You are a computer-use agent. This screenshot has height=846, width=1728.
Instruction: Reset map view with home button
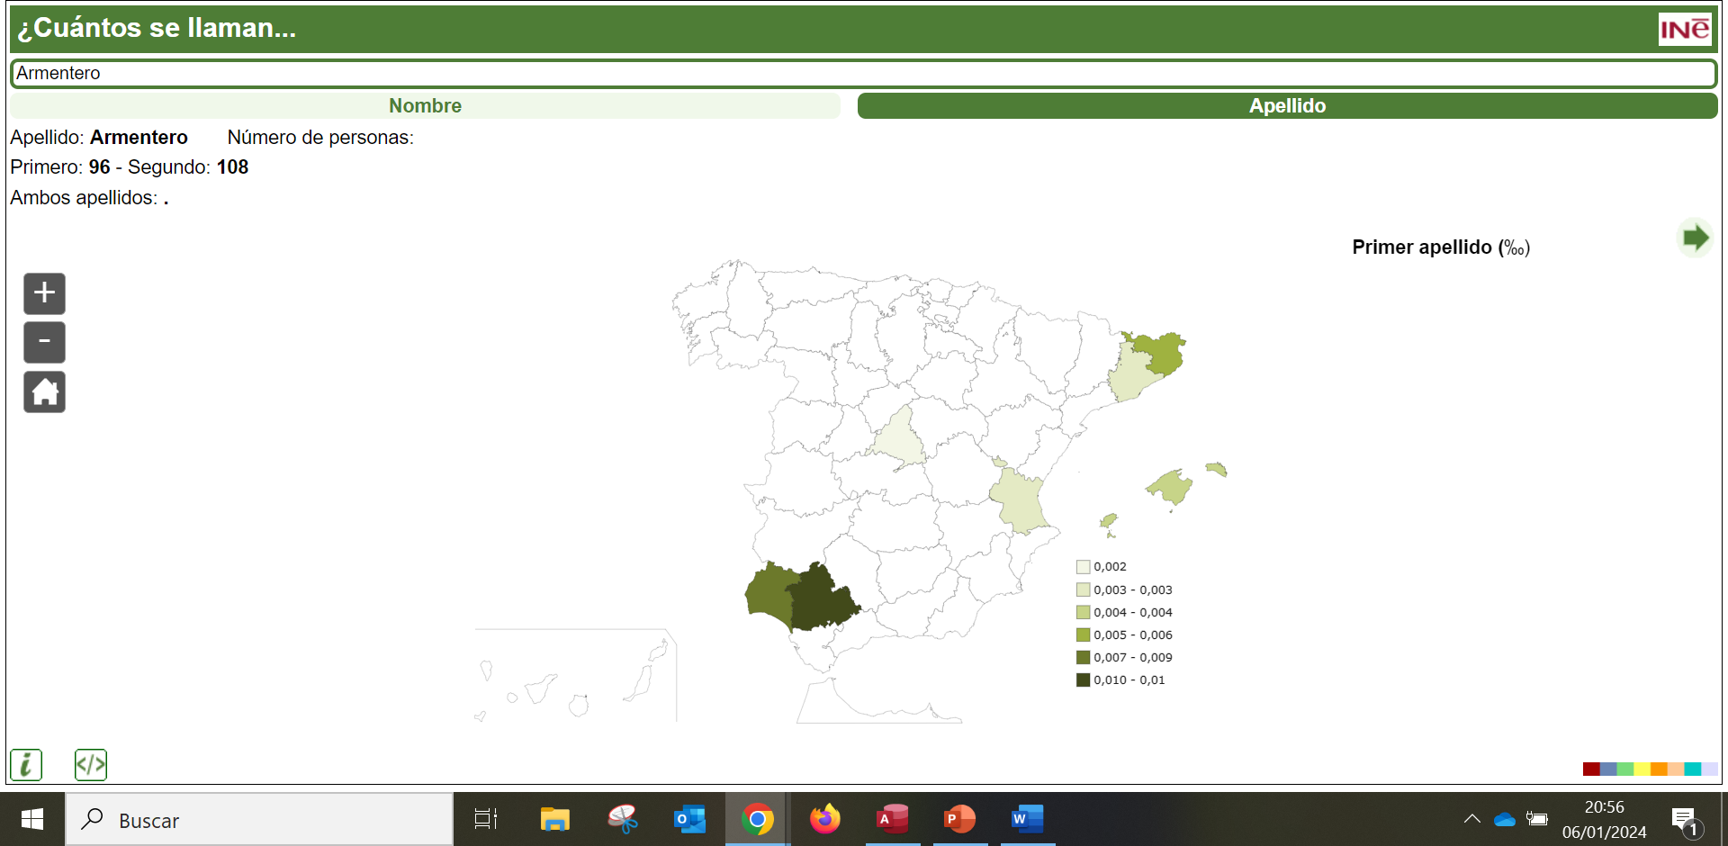click(x=44, y=391)
